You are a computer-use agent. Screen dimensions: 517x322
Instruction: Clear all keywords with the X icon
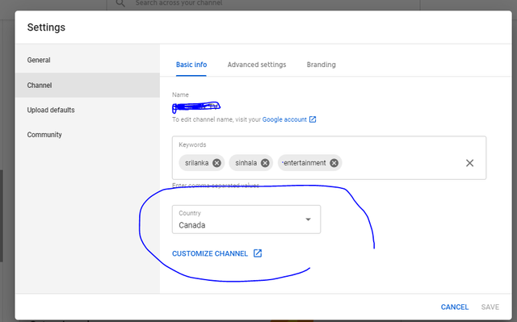click(469, 163)
